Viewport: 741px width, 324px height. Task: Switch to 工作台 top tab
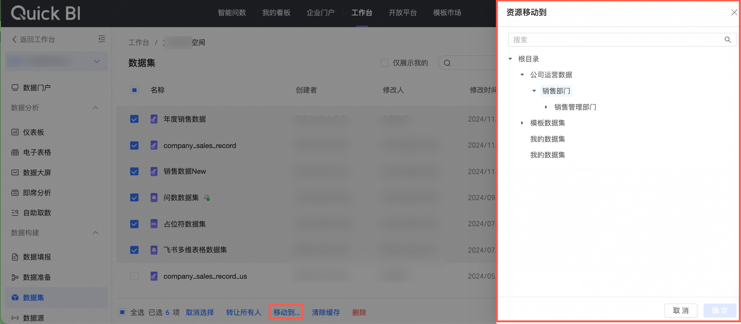pos(362,13)
